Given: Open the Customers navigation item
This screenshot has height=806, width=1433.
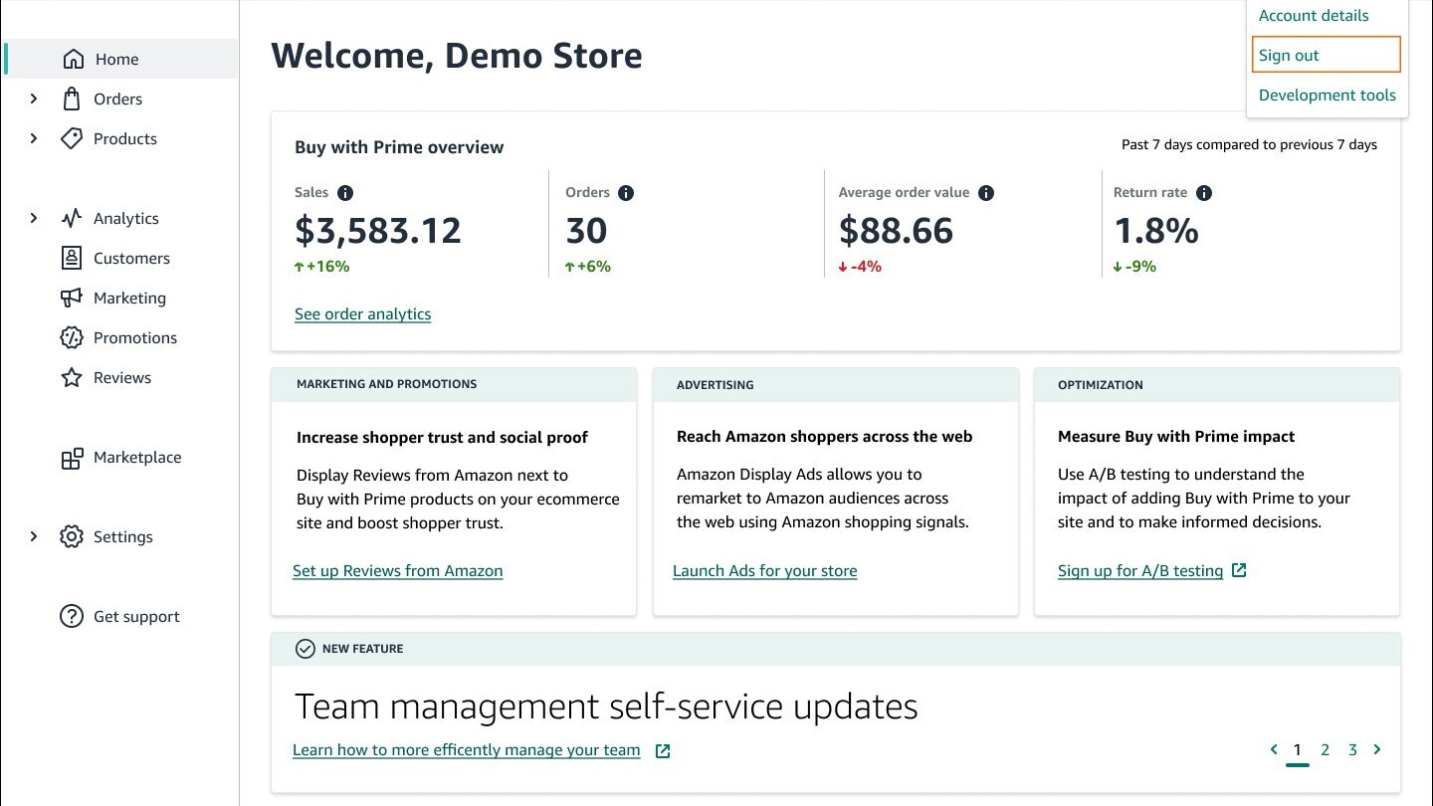Looking at the screenshot, I should click(131, 258).
